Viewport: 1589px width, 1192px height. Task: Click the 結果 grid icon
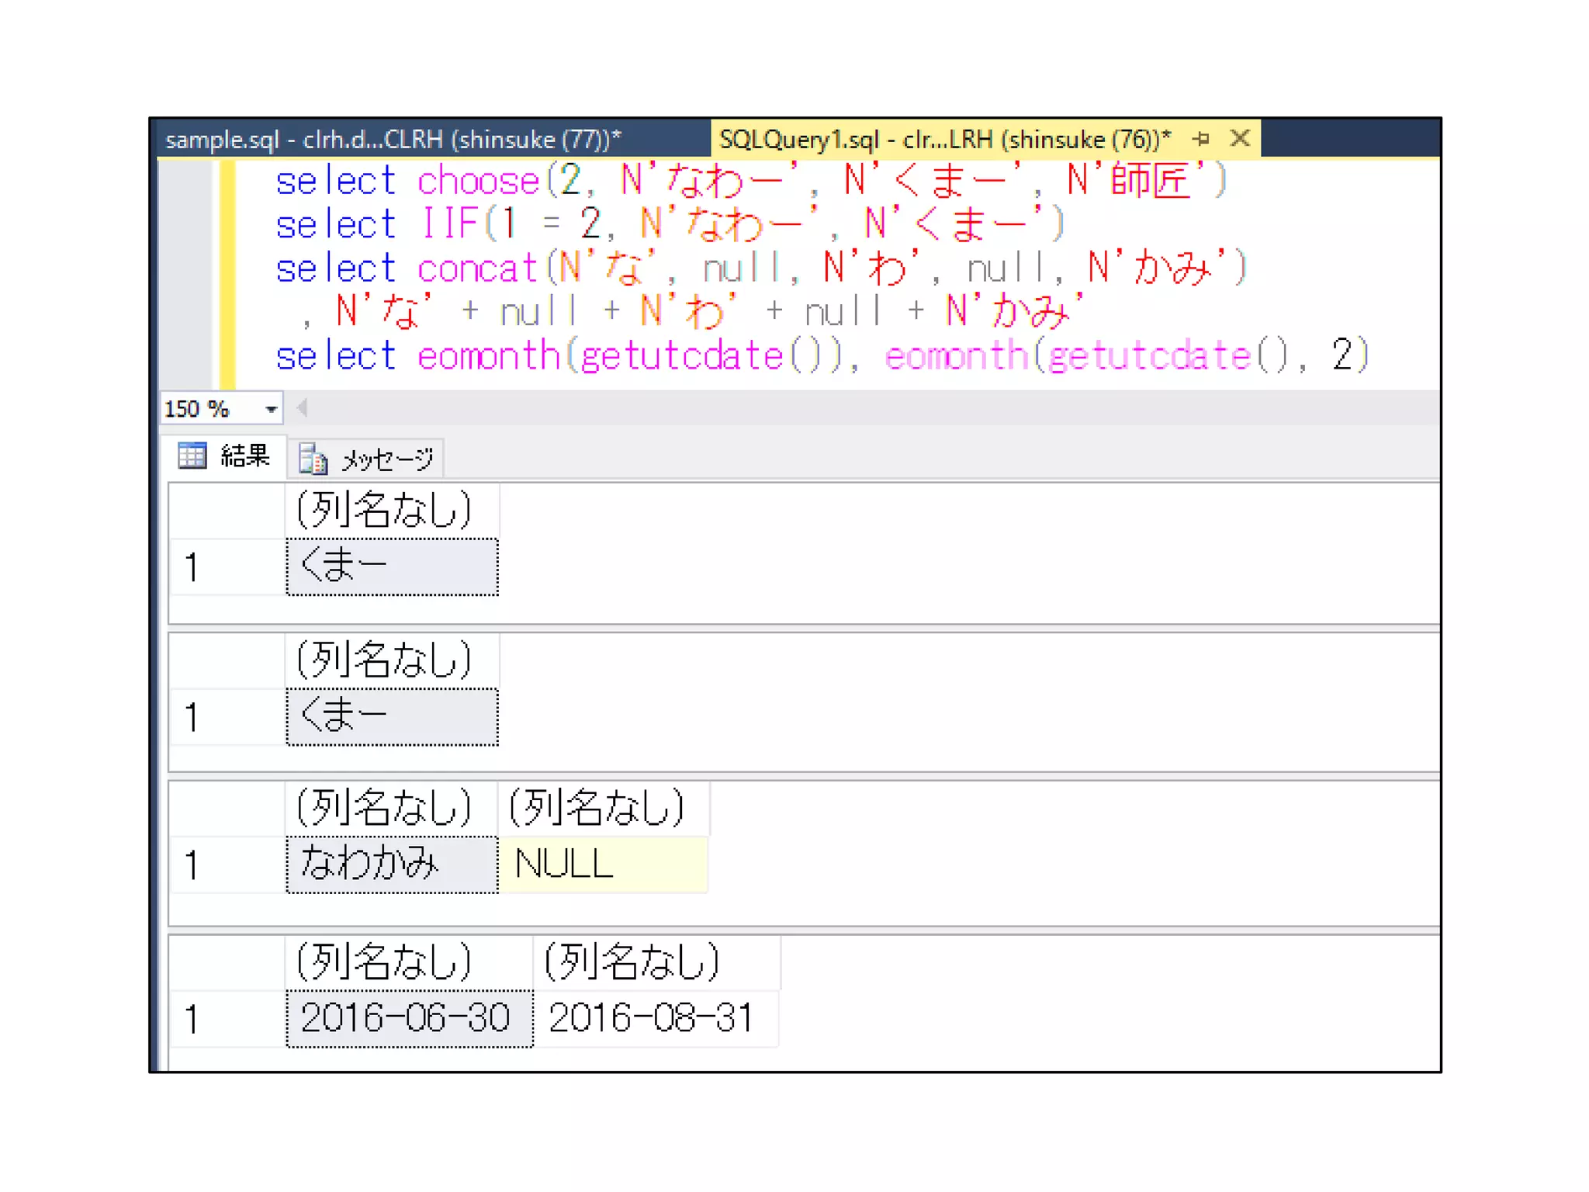(192, 456)
